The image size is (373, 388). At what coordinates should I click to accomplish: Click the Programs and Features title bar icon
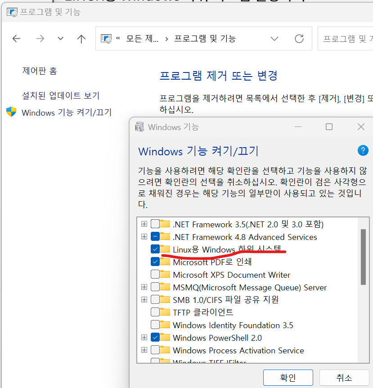coord(12,12)
